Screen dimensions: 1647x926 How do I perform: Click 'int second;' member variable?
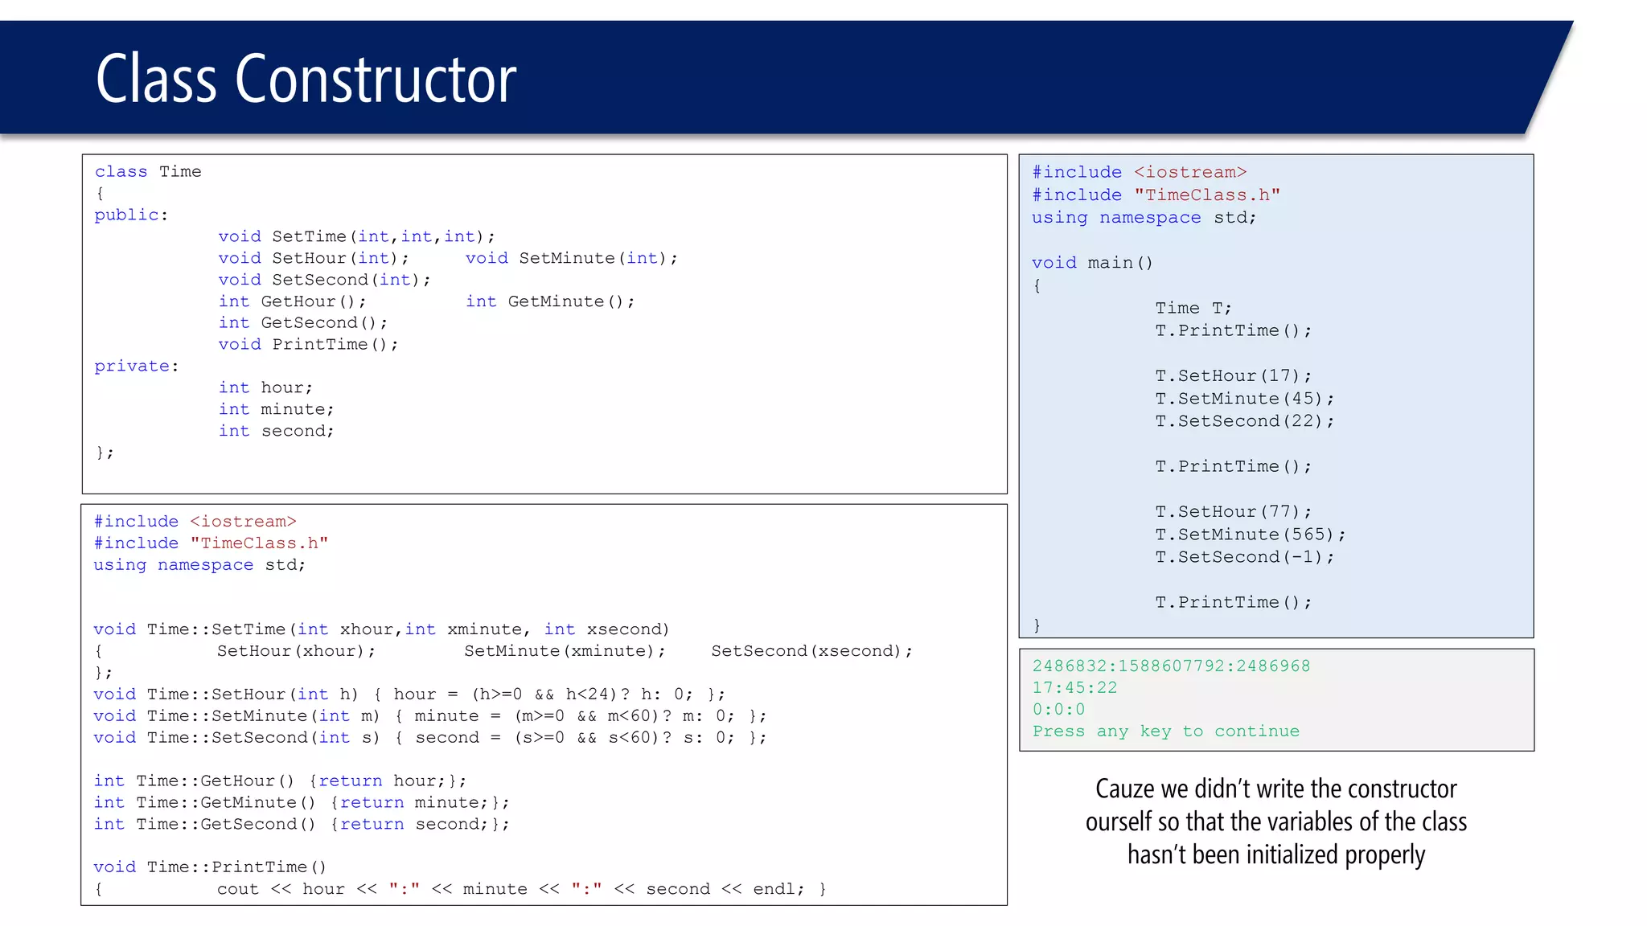[276, 431]
